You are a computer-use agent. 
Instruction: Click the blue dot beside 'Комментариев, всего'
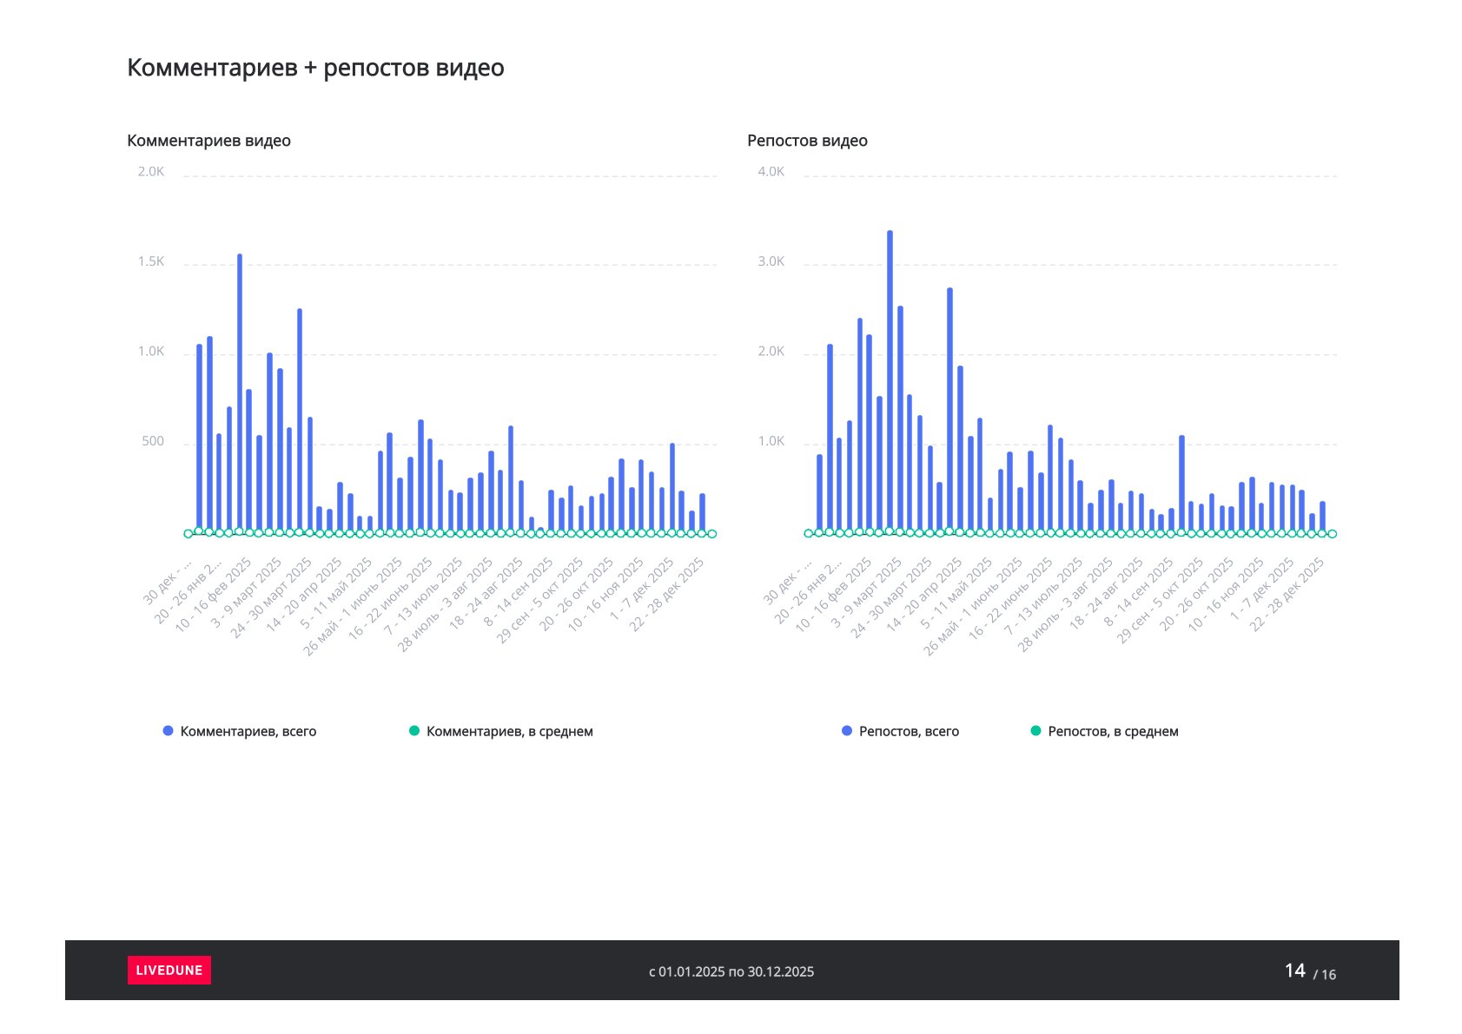pyautogui.click(x=169, y=731)
